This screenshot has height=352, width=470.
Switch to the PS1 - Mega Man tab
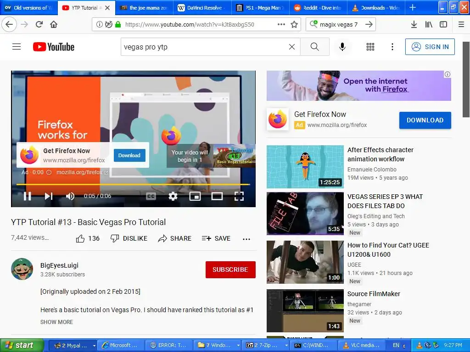[x=260, y=8]
